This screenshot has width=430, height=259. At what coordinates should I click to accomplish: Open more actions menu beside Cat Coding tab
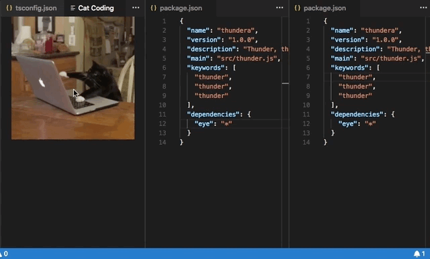(x=136, y=7)
